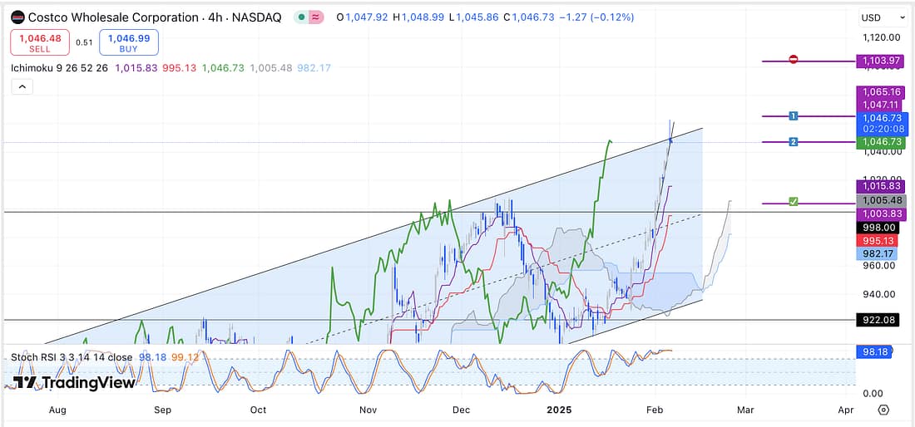
Task: Open the USD currency dropdown
Action: tap(882, 17)
